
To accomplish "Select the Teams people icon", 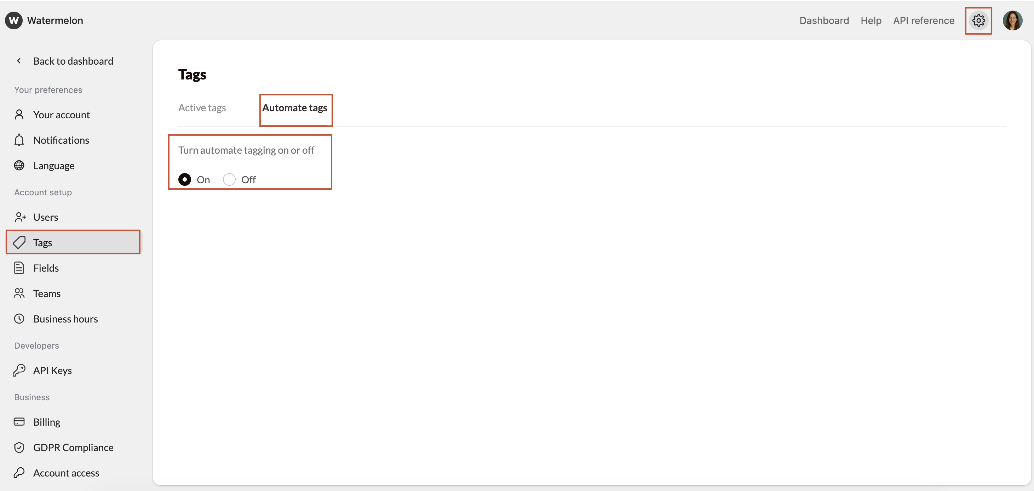I will (20, 293).
